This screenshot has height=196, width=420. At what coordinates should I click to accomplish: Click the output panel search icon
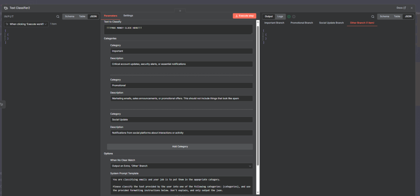(x=373, y=16)
